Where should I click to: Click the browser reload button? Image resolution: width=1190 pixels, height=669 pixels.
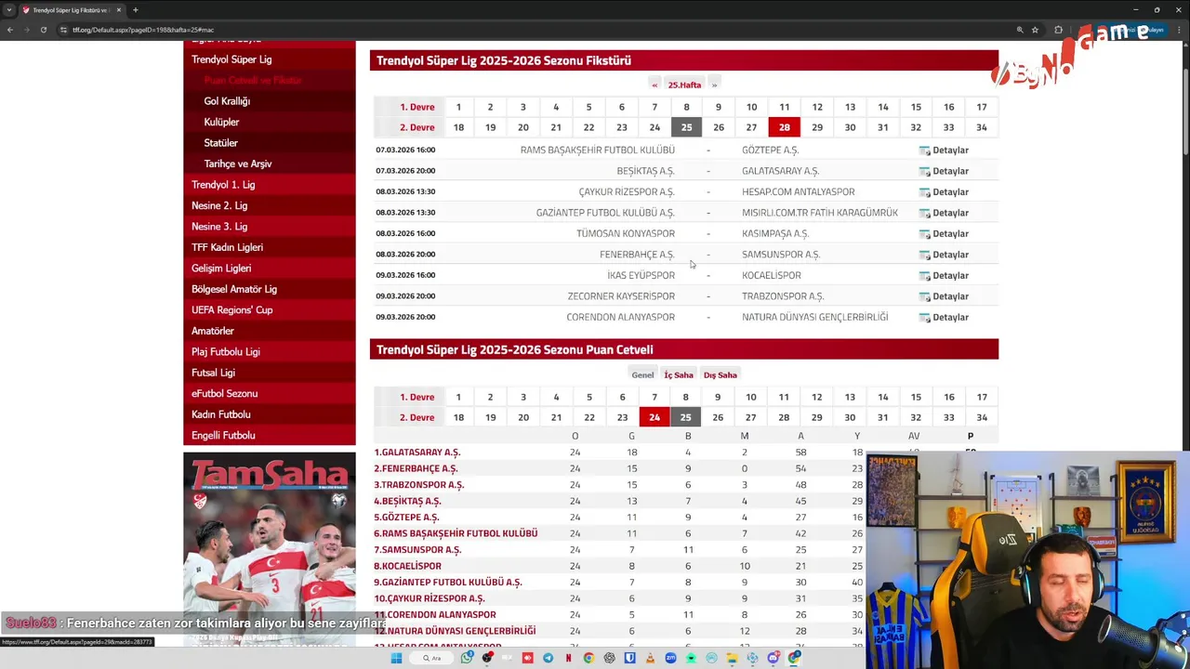(x=44, y=30)
